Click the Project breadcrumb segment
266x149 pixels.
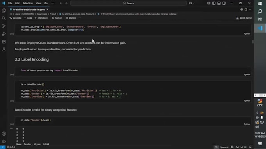(x=53, y=14)
